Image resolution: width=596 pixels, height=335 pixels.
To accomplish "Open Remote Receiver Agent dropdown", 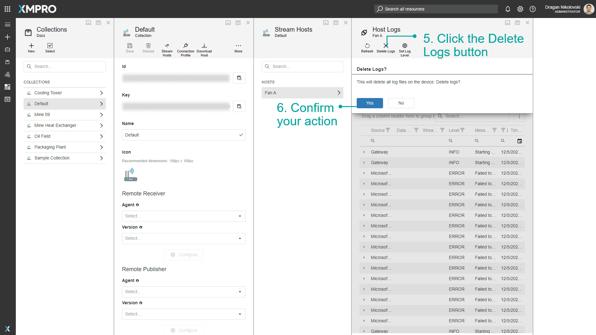I will click(x=183, y=216).
